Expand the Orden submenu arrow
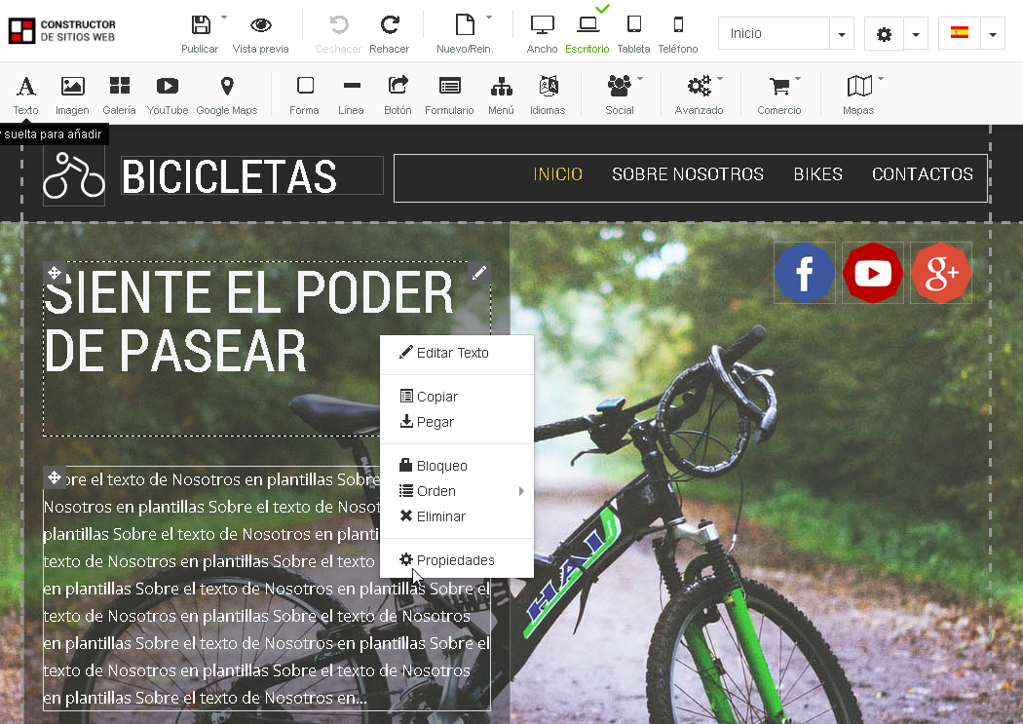 (x=521, y=491)
